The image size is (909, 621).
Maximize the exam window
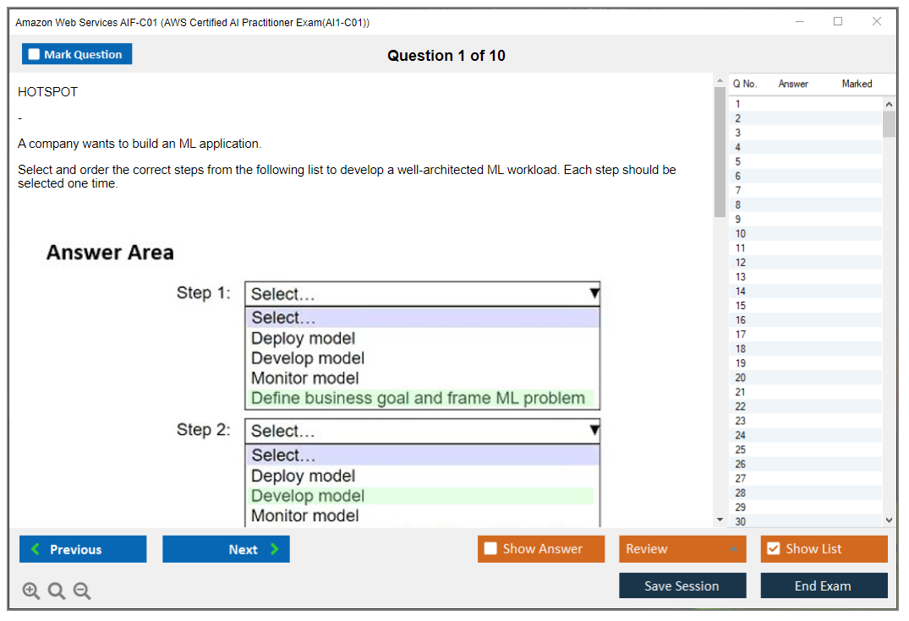click(838, 22)
